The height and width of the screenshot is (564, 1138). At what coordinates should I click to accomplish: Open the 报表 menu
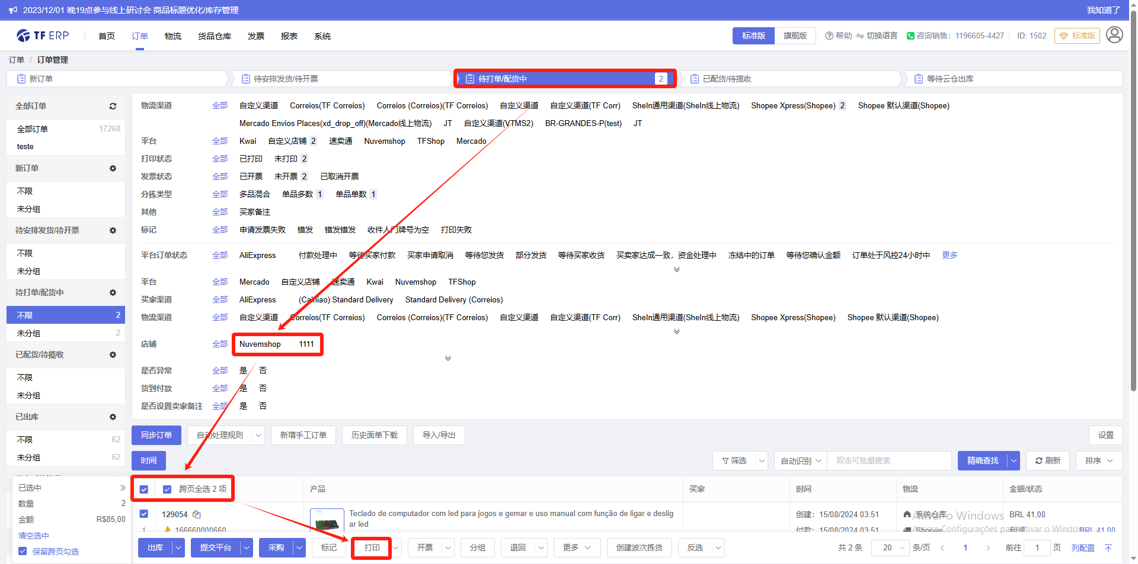click(289, 36)
